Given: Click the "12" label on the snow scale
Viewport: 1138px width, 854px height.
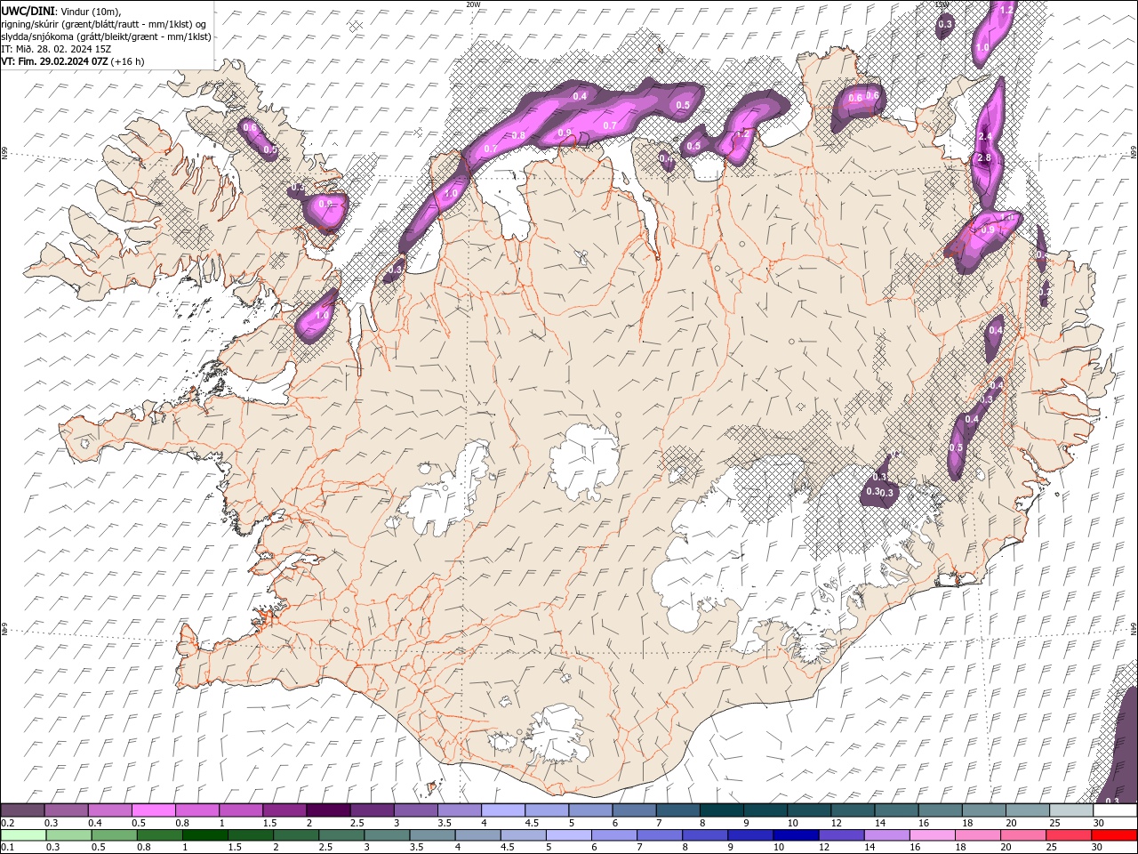Looking at the screenshot, I should point(836,823).
